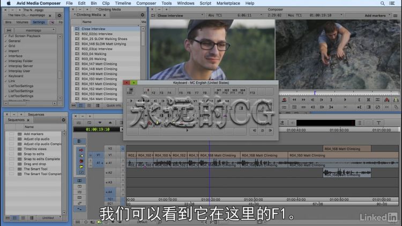Click the Quick Info button in bin

click(x=114, y=106)
